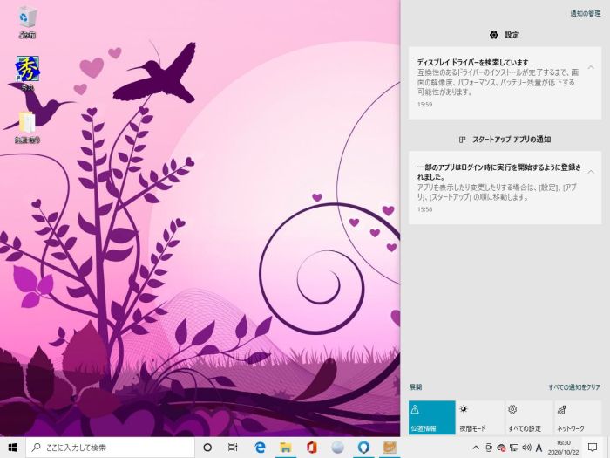This screenshot has width=610, height=458.
Task: Click the Task View taskbar icon
Action: (233, 448)
